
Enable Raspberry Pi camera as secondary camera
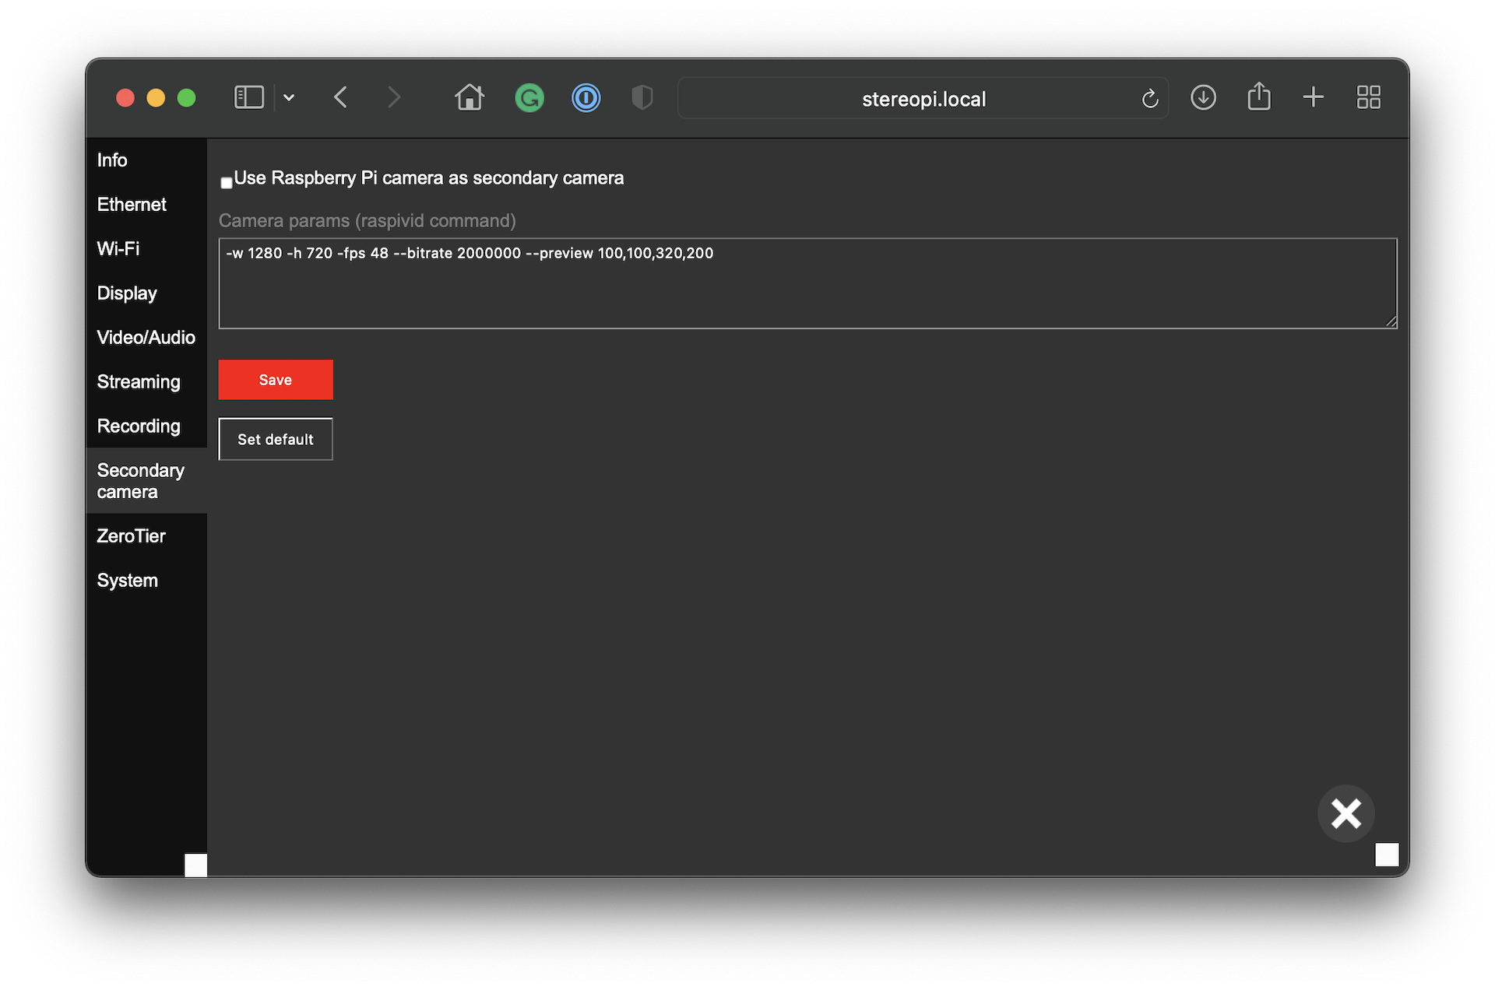point(227,183)
